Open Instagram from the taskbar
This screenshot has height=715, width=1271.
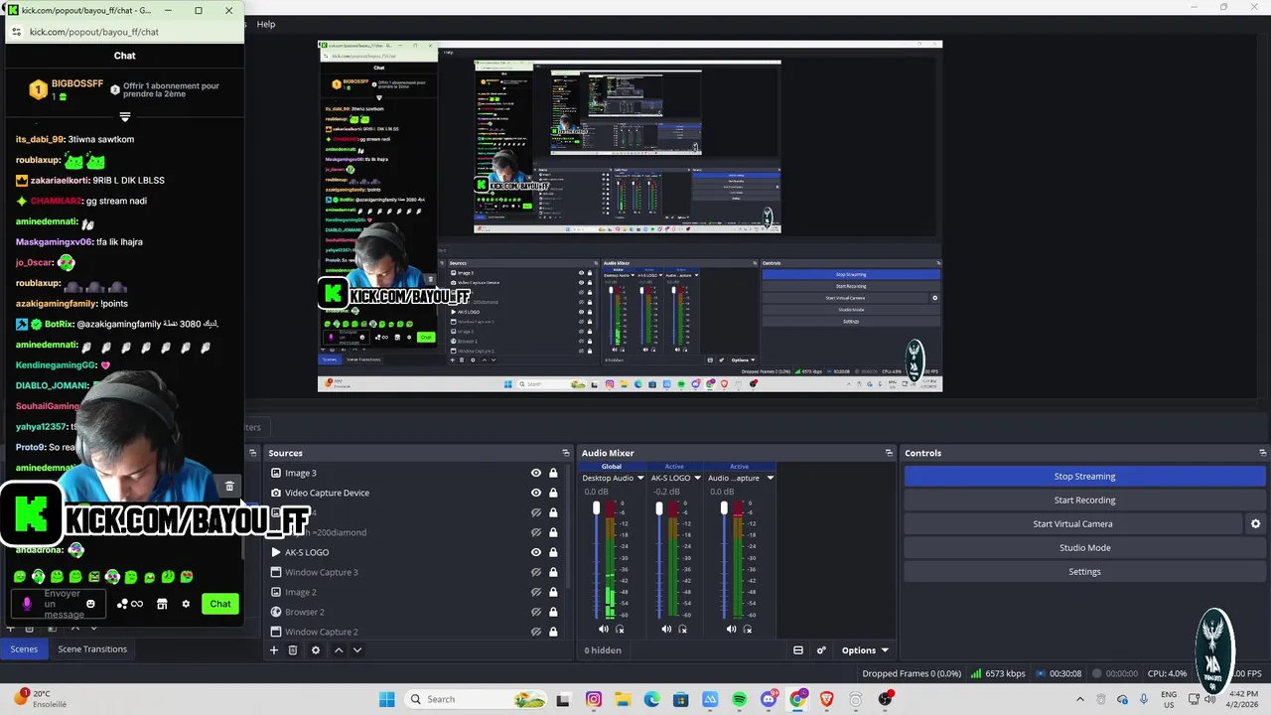tap(594, 699)
